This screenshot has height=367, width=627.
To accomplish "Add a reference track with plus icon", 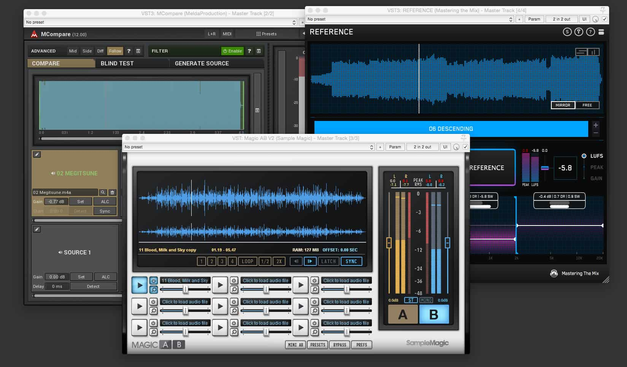I will tap(596, 125).
